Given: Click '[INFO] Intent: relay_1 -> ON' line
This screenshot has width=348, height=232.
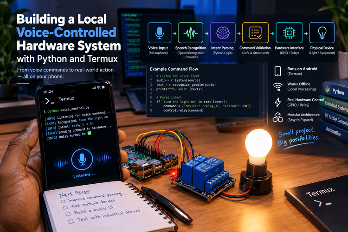Looking at the screenshot, I should tap(70, 126).
